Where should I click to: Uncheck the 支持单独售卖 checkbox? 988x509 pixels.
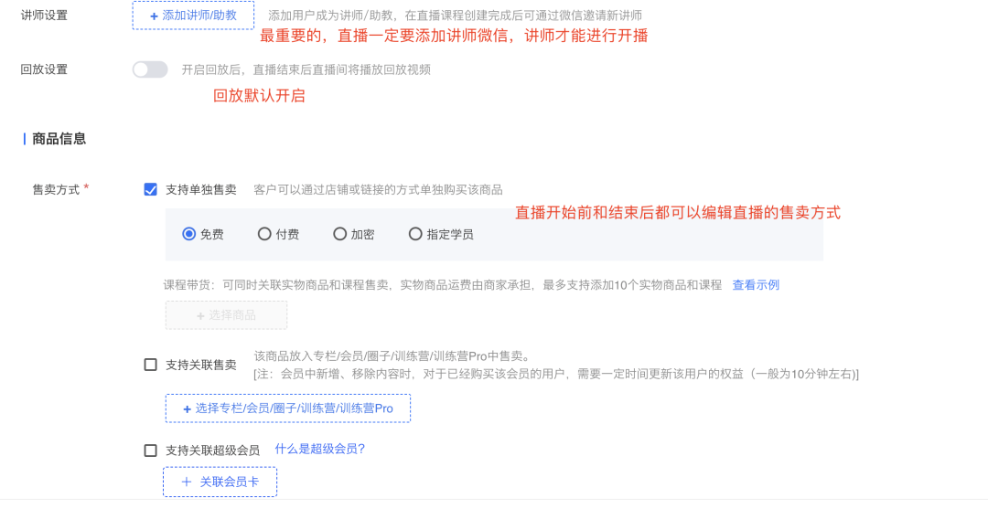151,189
